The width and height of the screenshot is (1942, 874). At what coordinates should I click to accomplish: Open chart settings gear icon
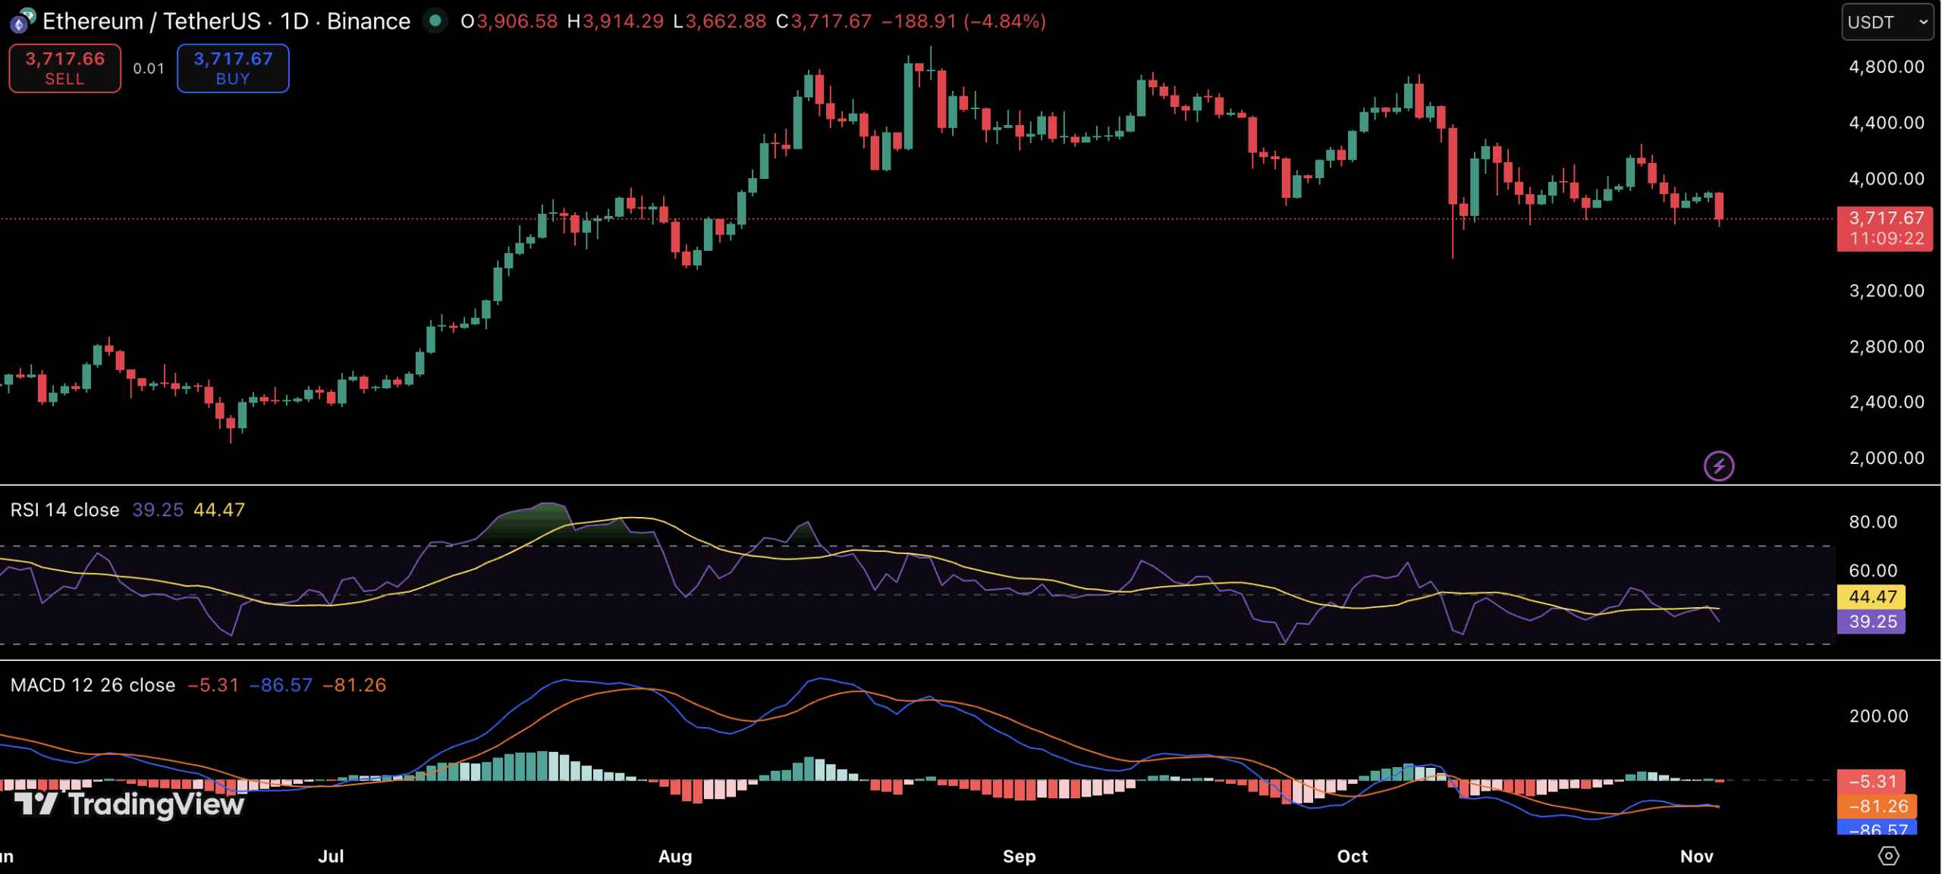click(1888, 856)
